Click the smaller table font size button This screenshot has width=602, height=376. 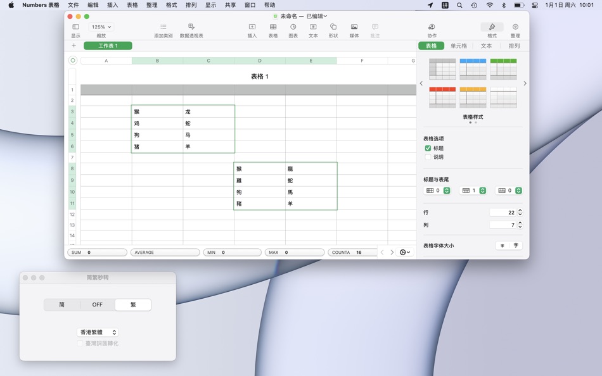502,246
